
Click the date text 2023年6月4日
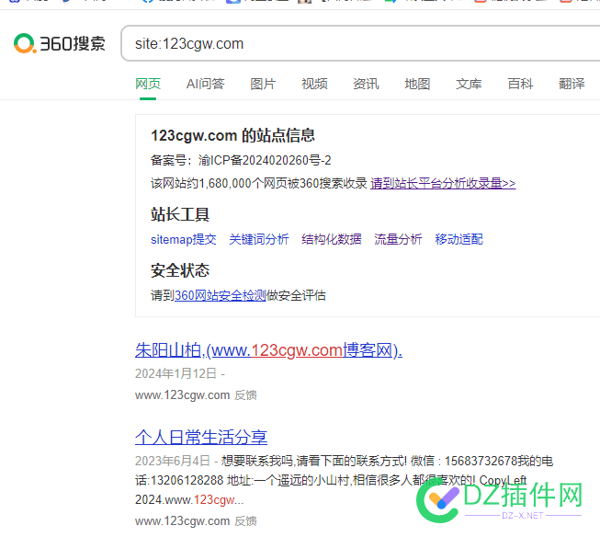(172, 461)
